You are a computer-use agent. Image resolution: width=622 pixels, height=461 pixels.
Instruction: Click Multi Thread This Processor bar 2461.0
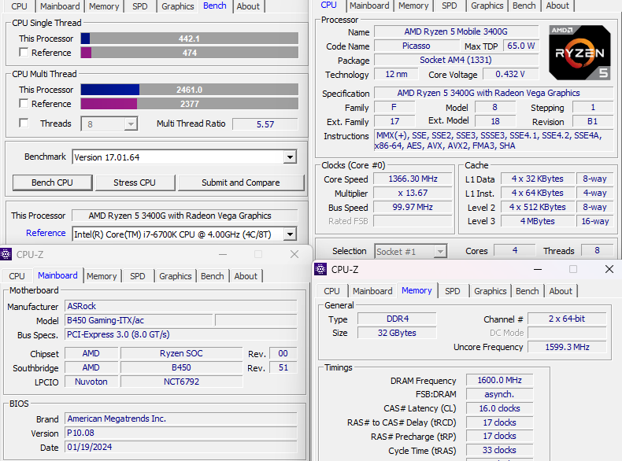pos(189,90)
